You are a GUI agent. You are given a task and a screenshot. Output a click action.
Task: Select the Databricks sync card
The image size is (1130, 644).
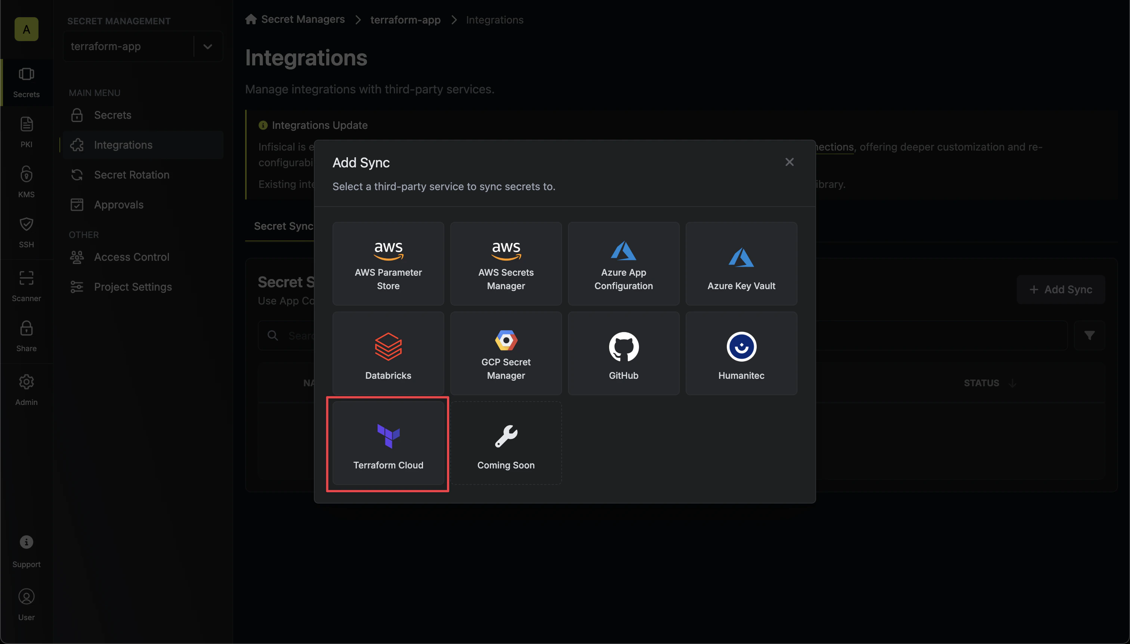[388, 353]
